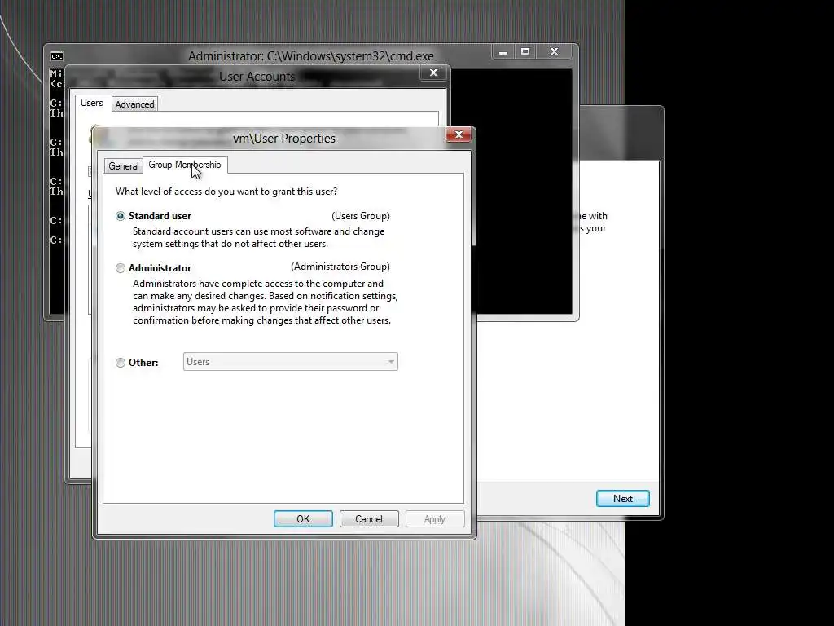This screenshot has height=626, width=834.
Task: Choose the Administrator access level
Action: 121,268
